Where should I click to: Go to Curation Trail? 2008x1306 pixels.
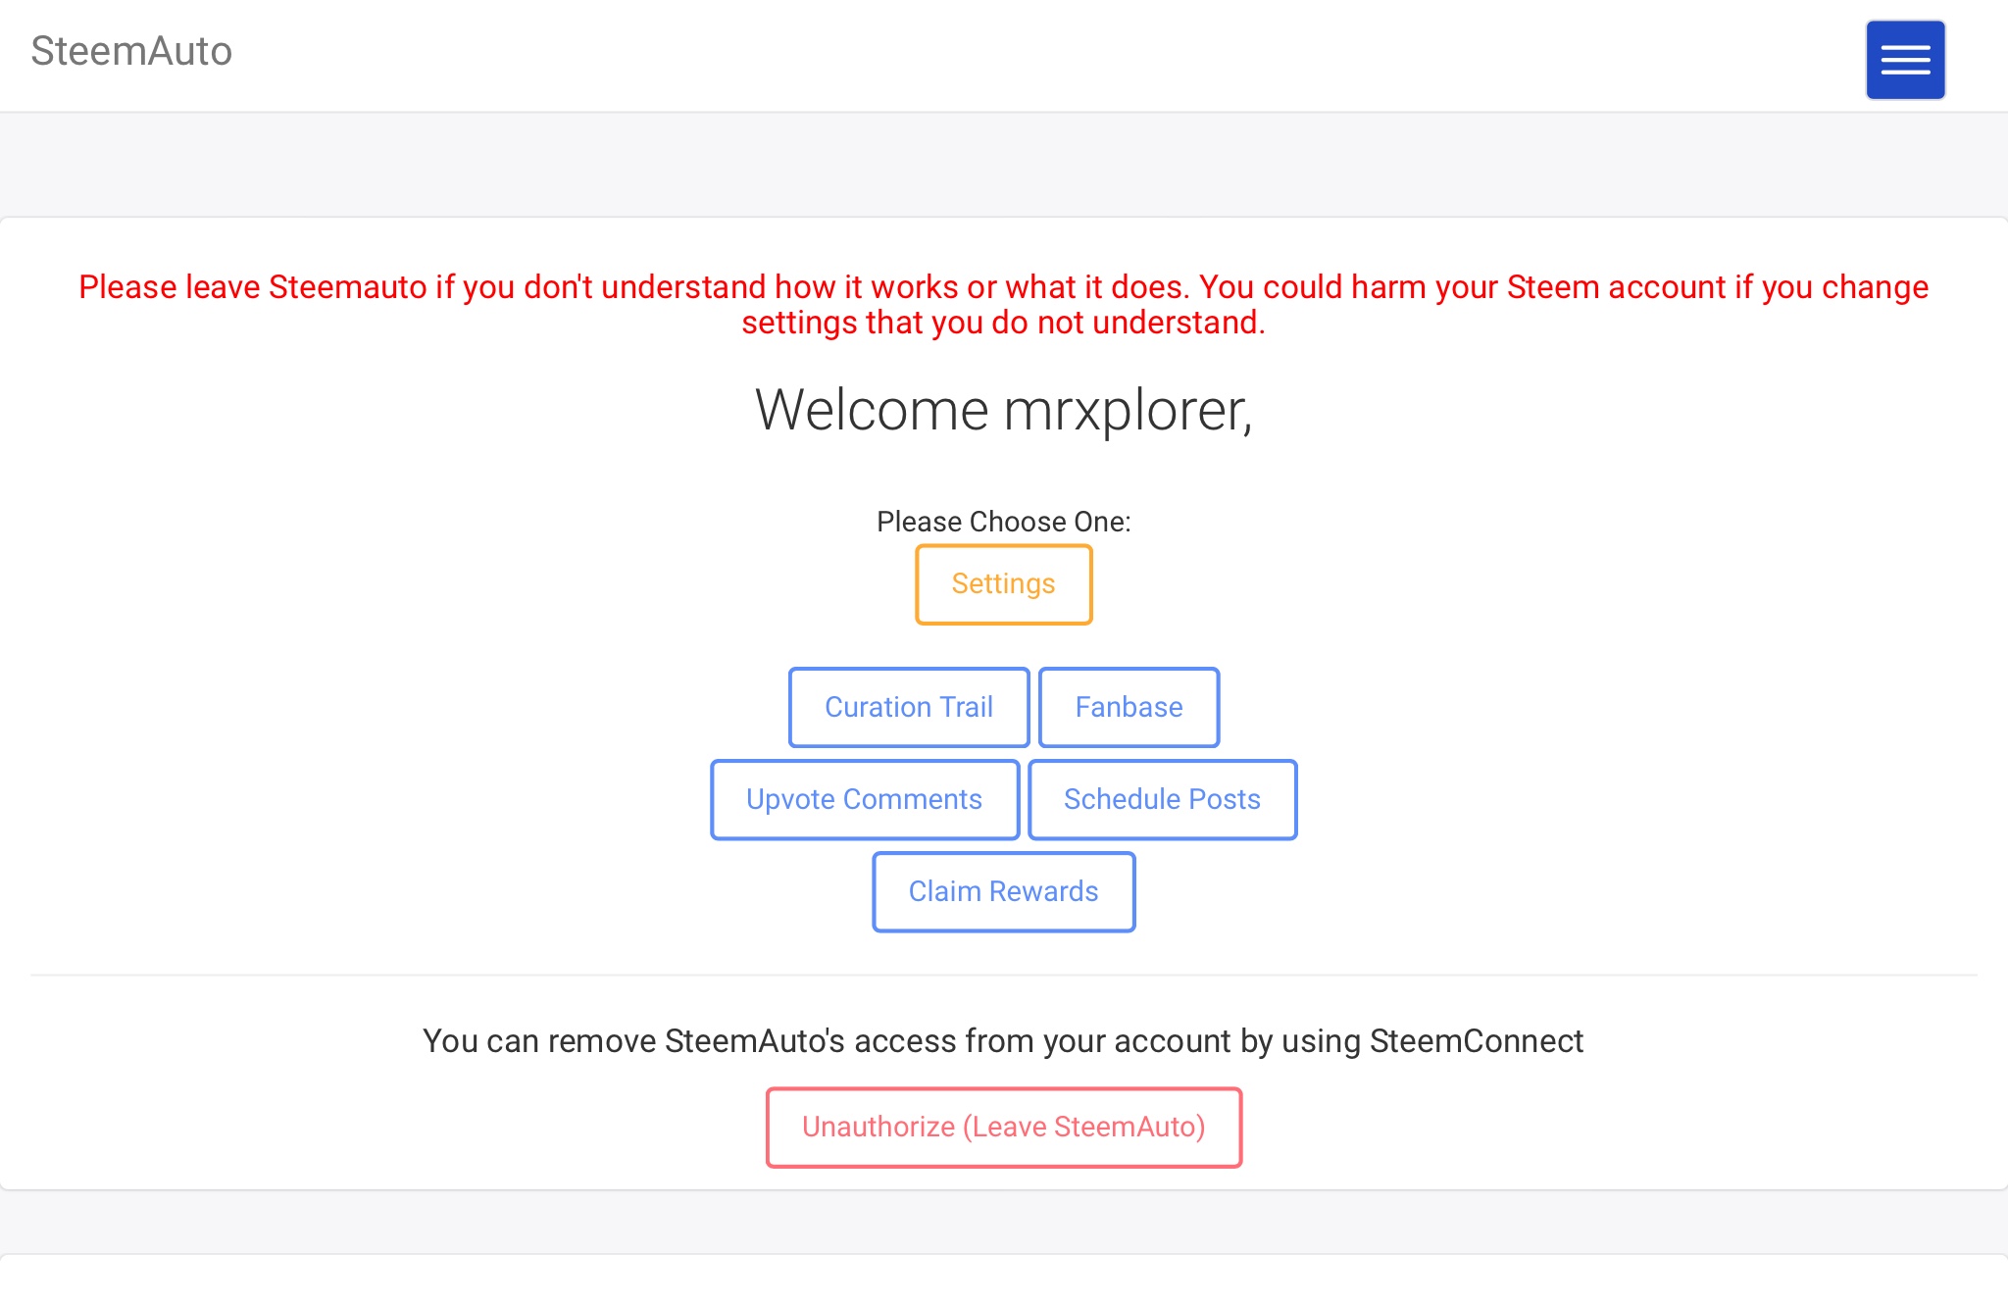tap(908, 707)
